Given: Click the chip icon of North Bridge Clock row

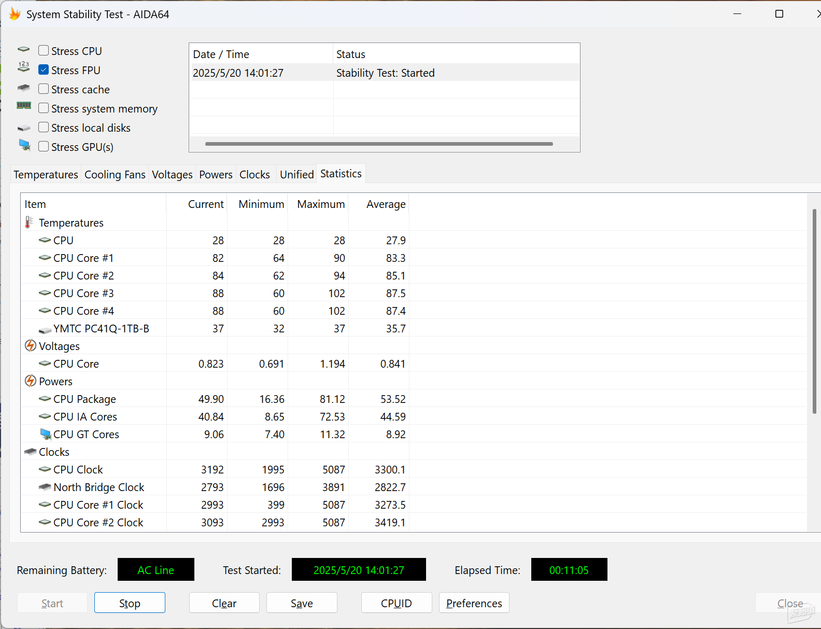Looking at the screenshot, I should click(45, 487).
